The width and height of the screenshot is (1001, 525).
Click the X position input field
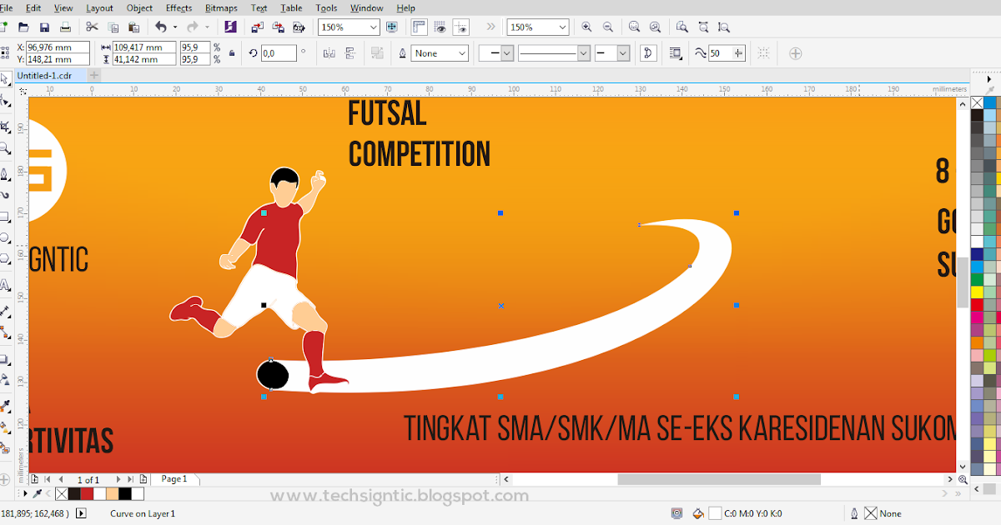click(x=57, y=48)
